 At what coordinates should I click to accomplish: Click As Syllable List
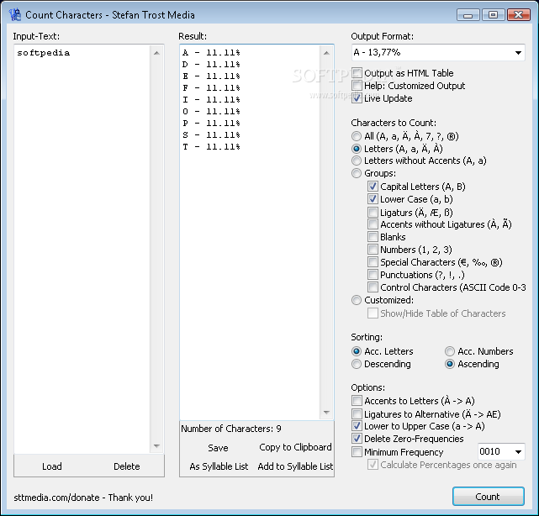[219, 466]
